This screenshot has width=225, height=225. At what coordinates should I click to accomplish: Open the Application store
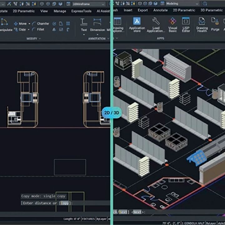tap(137, 25)
